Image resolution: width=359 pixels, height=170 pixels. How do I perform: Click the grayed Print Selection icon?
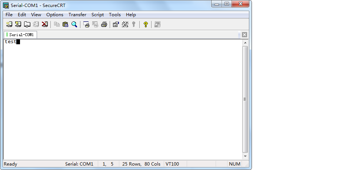(x=95, y=24)
